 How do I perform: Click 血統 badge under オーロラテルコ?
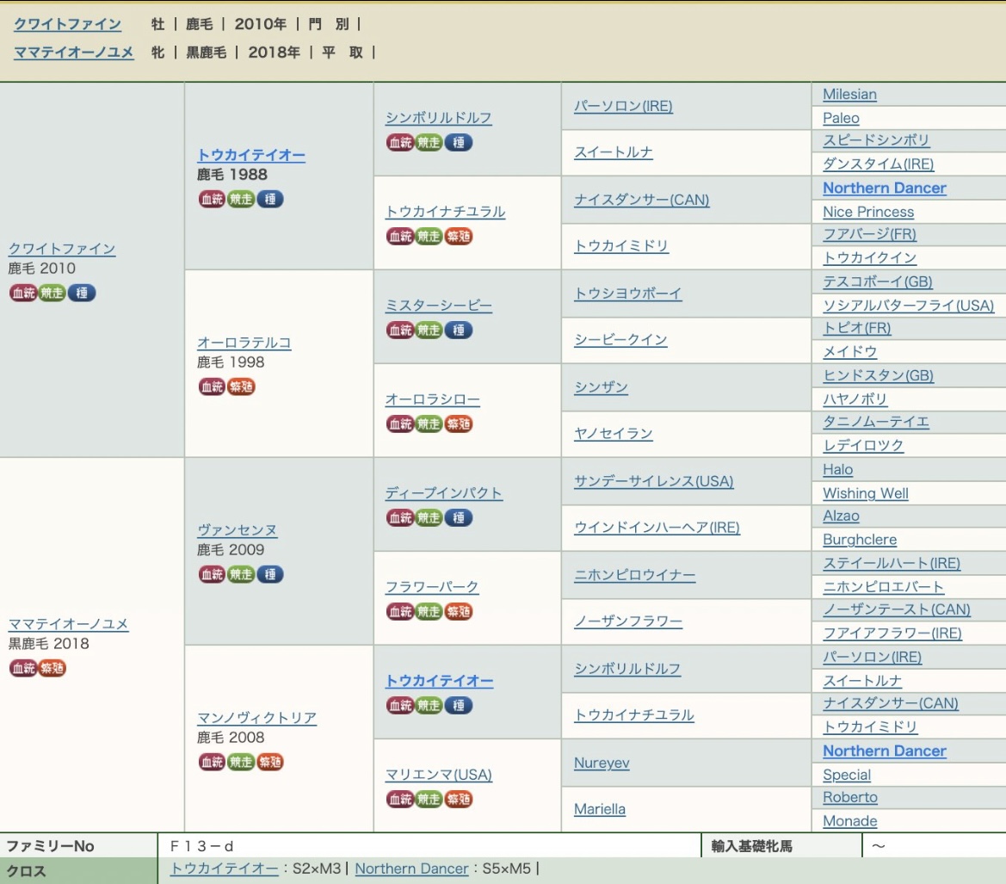click(x=212, y=386)
